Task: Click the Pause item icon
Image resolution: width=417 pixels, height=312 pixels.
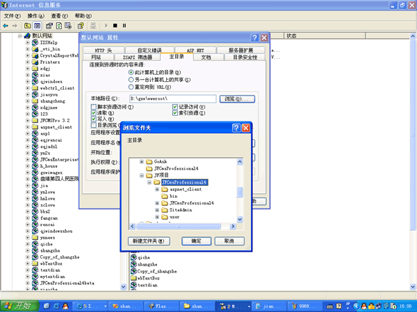Action: coord(124,26)
